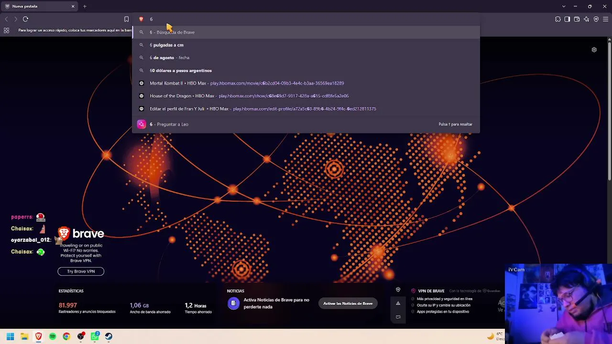
Task: Open the apps grid in bookmarks bar
Action: coord(6,30)
